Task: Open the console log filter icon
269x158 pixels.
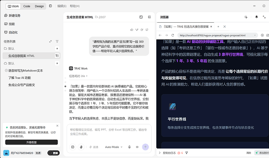Action: (187, 153)
